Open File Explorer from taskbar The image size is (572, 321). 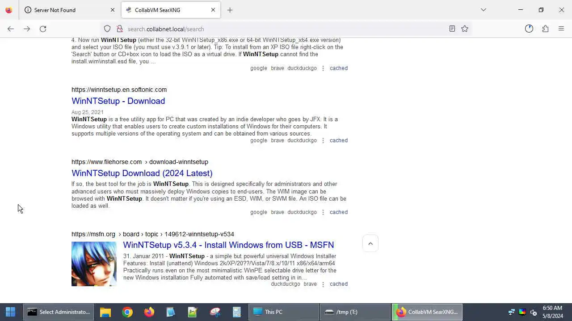(105, 312)
